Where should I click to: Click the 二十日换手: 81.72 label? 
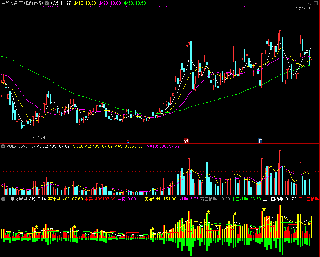click(x=279, y=199)
